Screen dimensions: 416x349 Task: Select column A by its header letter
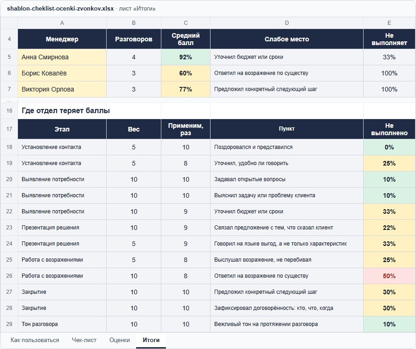(x=62, y=23)
